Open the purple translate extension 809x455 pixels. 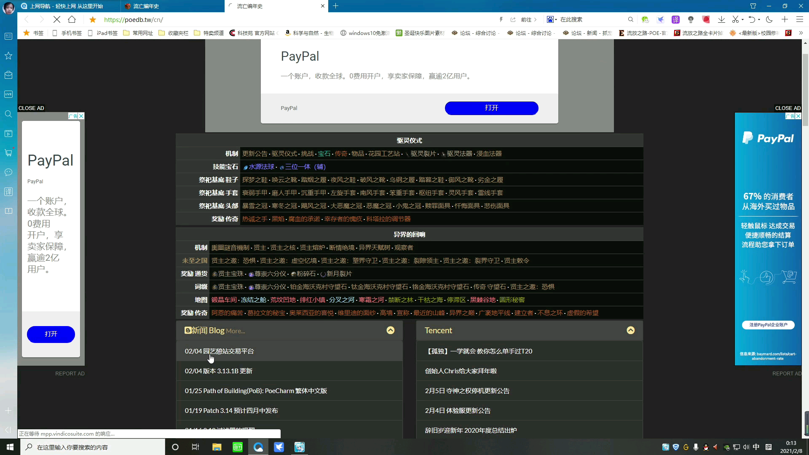coord(675,19)
